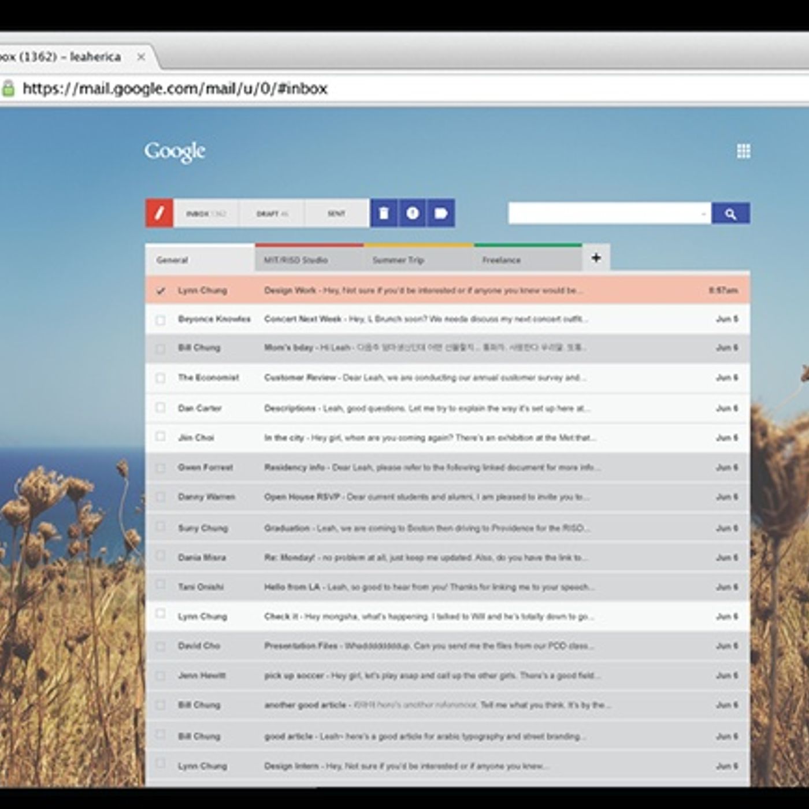Click sender name David Cho
This screenshot has width=809, height=809.
pyautogui.click(x=199, y=645)
